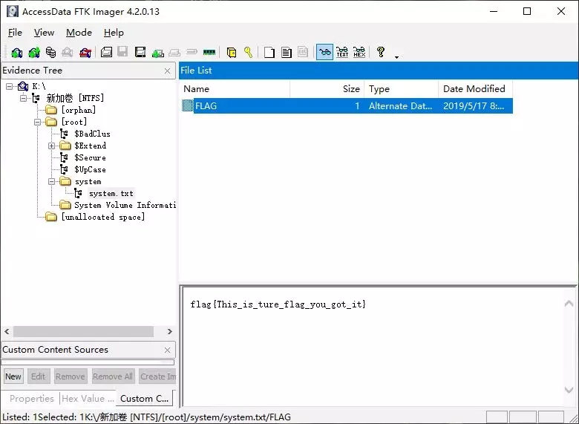Collapse the 新加卷 [NTFS] volume node
The height and width of the screenshot is (424, 579).
pos(23,98)
